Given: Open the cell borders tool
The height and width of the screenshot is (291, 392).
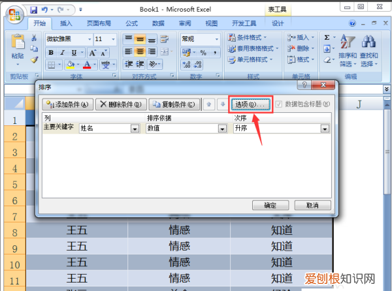Looking at the screenshot, I should (x=51, y=65).
